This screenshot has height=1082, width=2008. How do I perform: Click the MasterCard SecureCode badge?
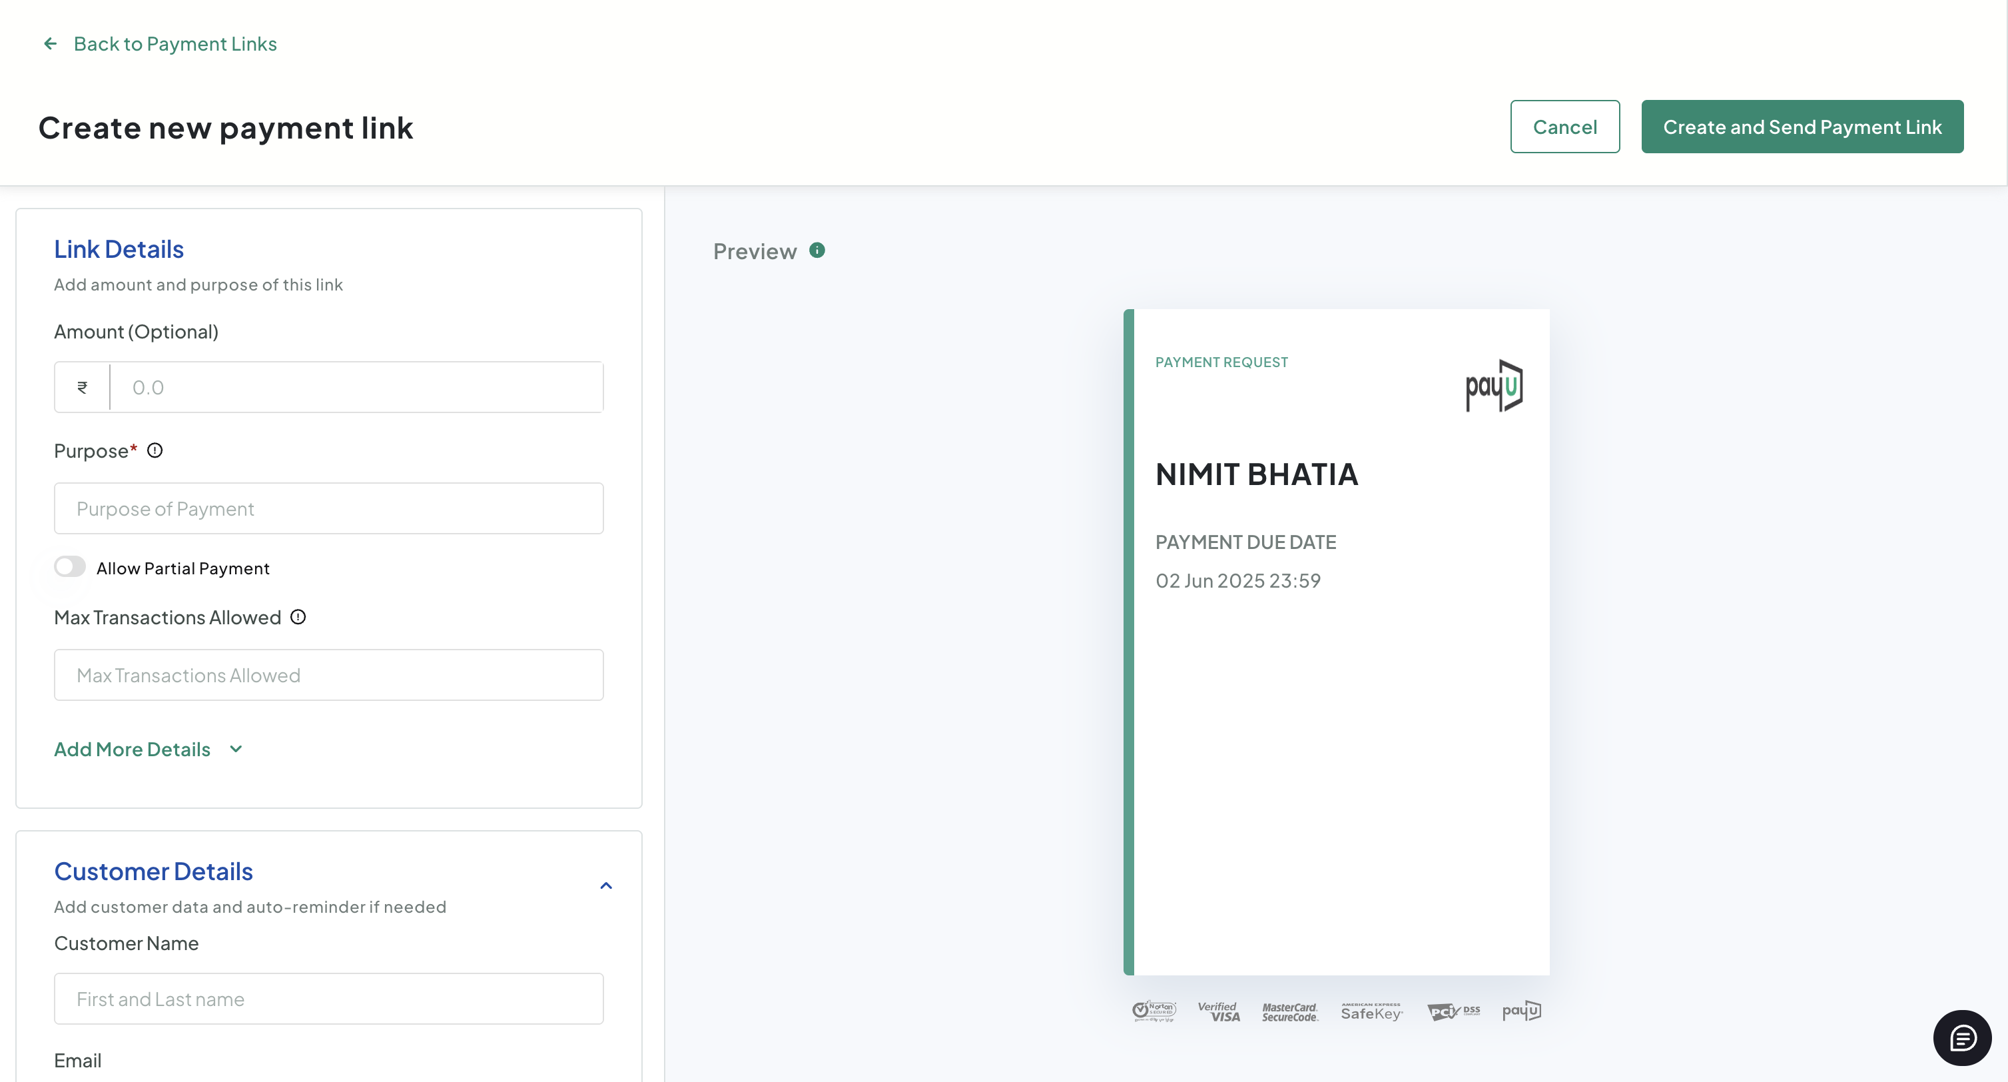[x=1290, y=1012]
